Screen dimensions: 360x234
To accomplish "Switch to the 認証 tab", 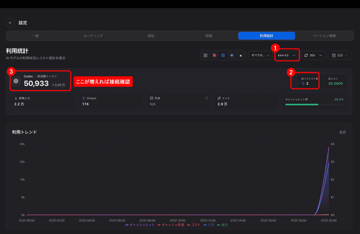I will (151, 36).
